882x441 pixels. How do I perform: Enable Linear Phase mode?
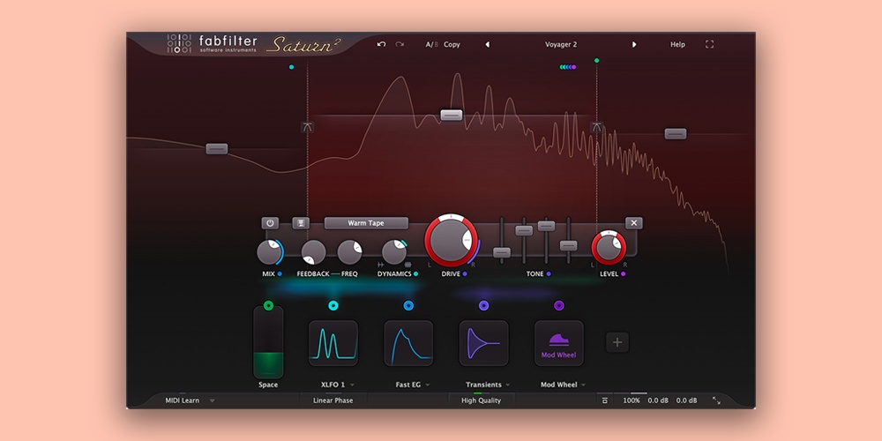pyautogui.click(x=333, y=400)
